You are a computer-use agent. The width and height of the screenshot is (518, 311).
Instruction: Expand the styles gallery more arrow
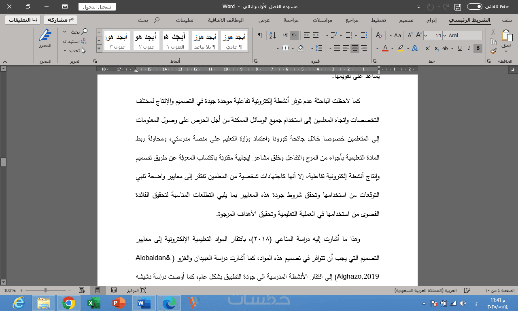(x=99, y=49)
